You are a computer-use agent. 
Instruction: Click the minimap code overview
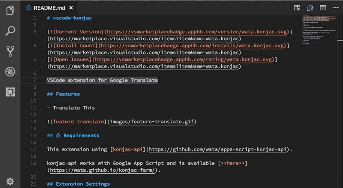pos(319,29)
